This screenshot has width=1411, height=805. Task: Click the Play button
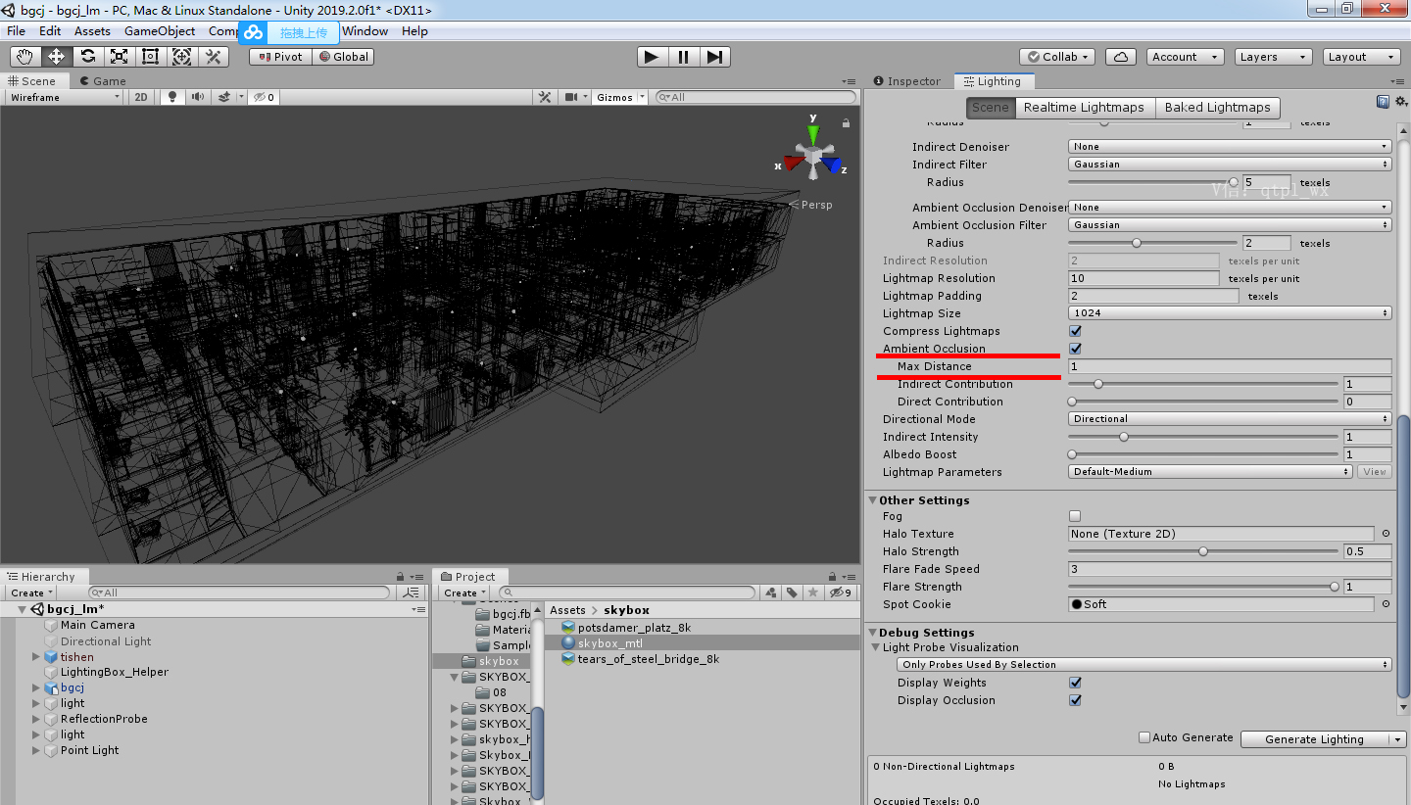[x=652, y=57]
